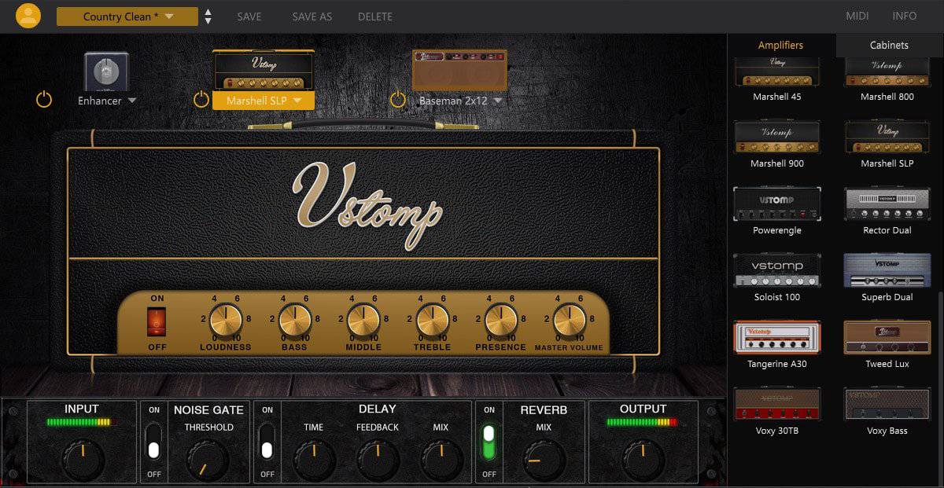Step through presets with up/down arrows
944x488 pixels.
click(x=208, y=17)
